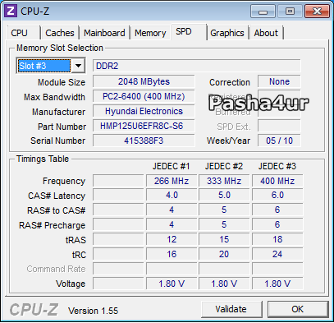Image resolution: width=334 pixels, height=323 pixels.
Task: Click the tRAS value 12
Action: (x=172, y=239)
